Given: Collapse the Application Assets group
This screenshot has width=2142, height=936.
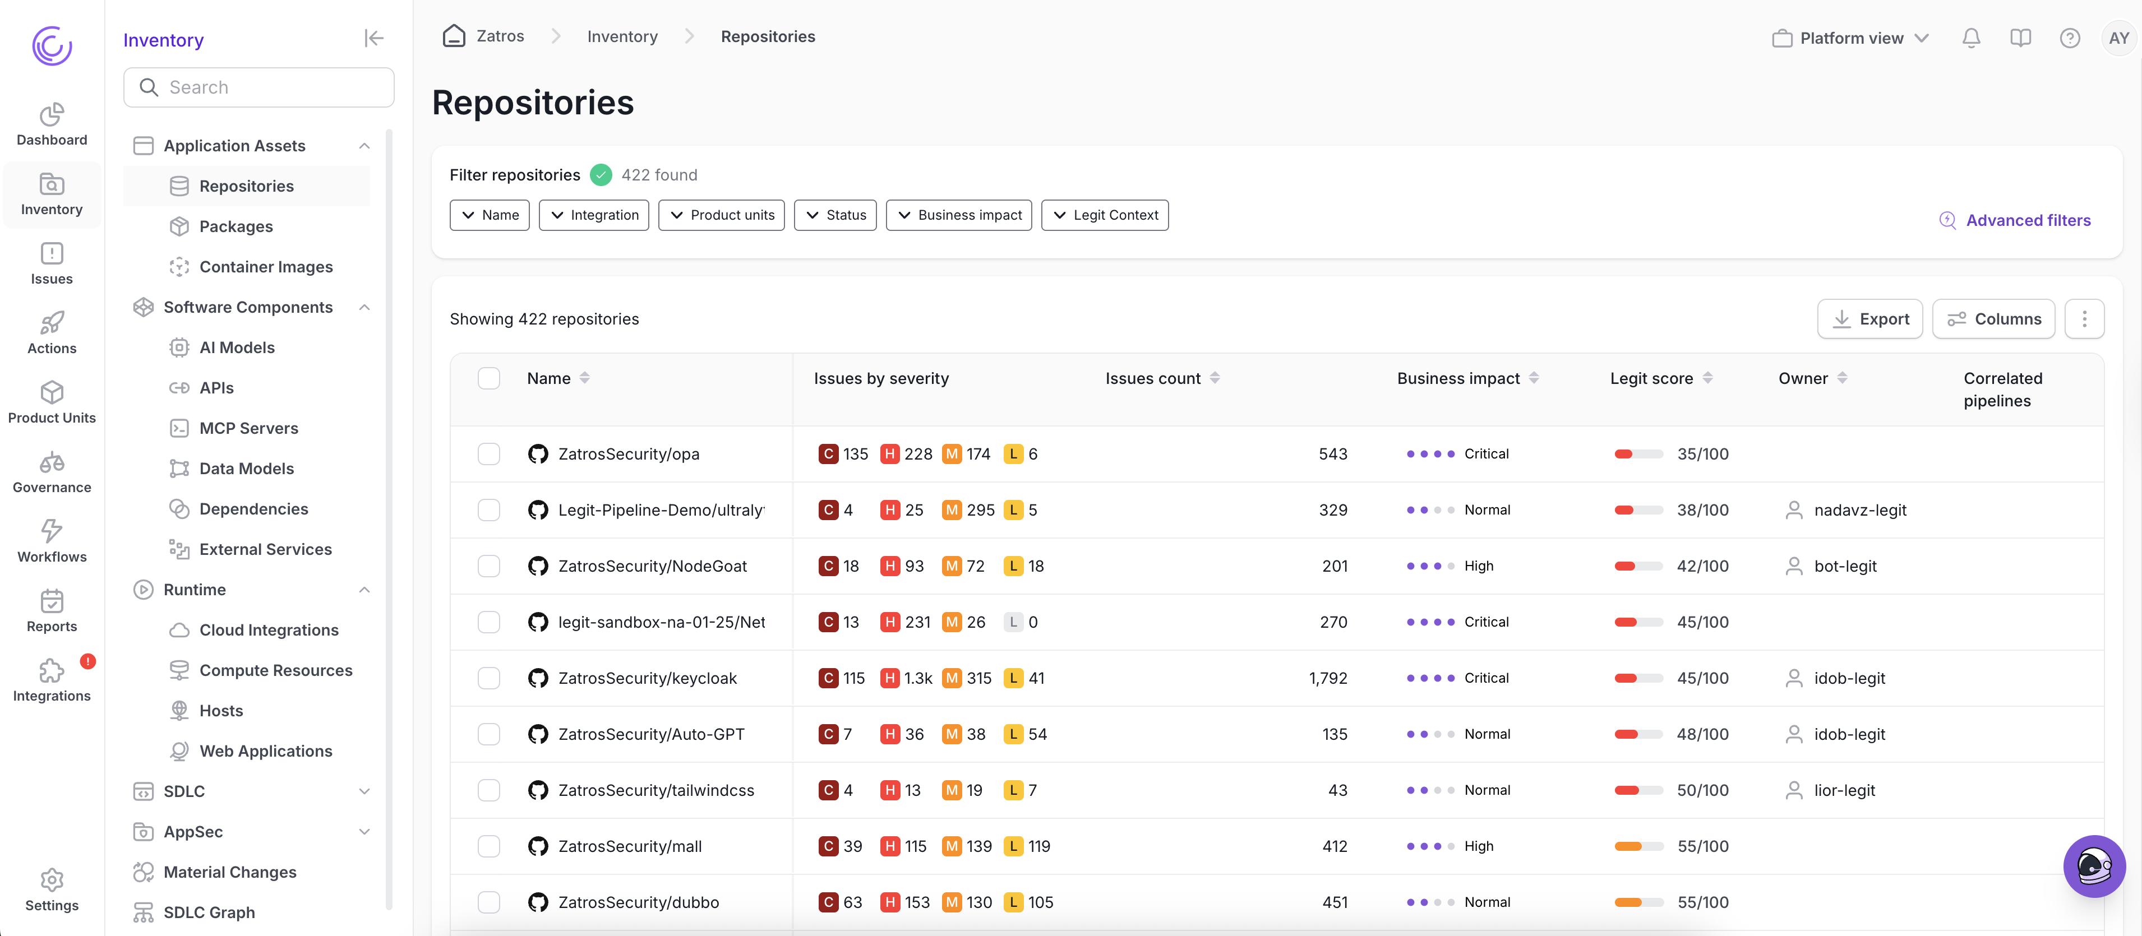Looking at the screenshot, I should coord(364,146).
